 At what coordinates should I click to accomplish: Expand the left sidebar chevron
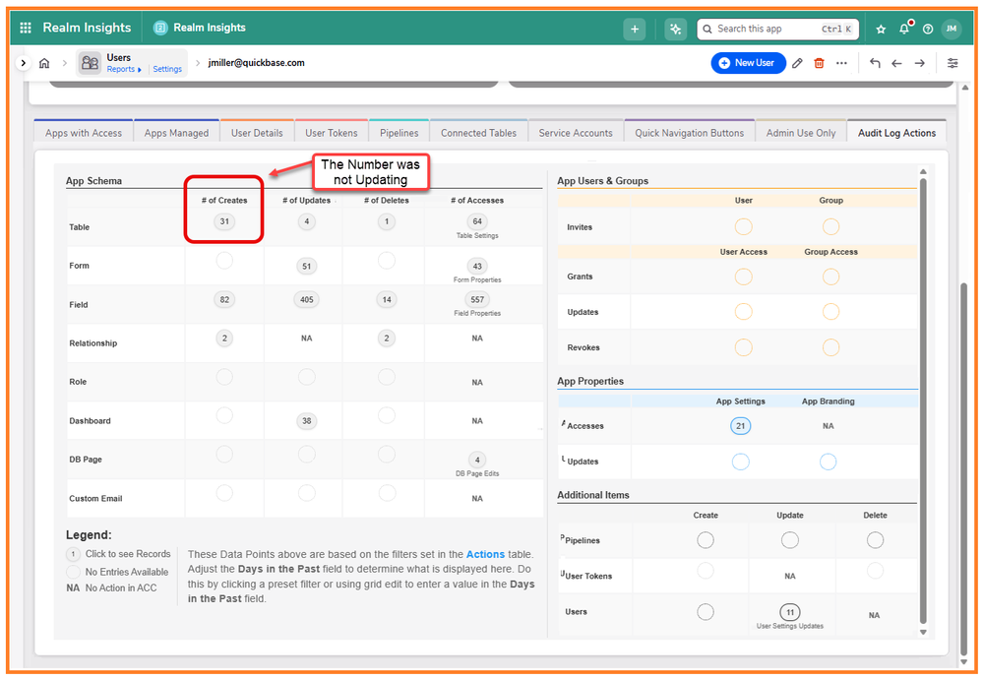pos(24,63)
